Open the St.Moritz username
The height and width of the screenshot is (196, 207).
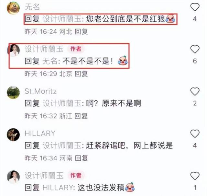(x=40, y=91)
